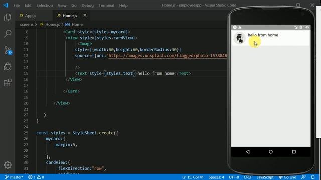Click the flexDirection "row" line in code
The image size is (321, 180).
(82, 168)
